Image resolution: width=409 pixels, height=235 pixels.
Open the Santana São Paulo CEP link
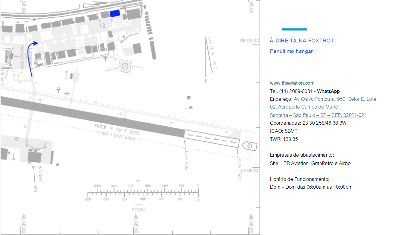coord(318,115)
